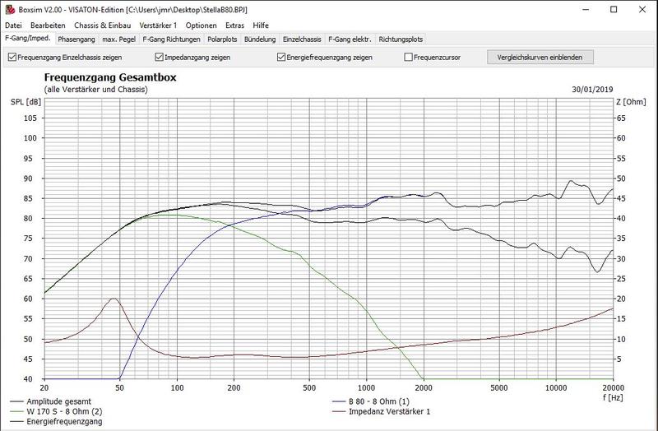Image resolution: width=658 pixels, height=431 pixels.
Task: Switch to the Einzelchassis tab
Action: 302,39
